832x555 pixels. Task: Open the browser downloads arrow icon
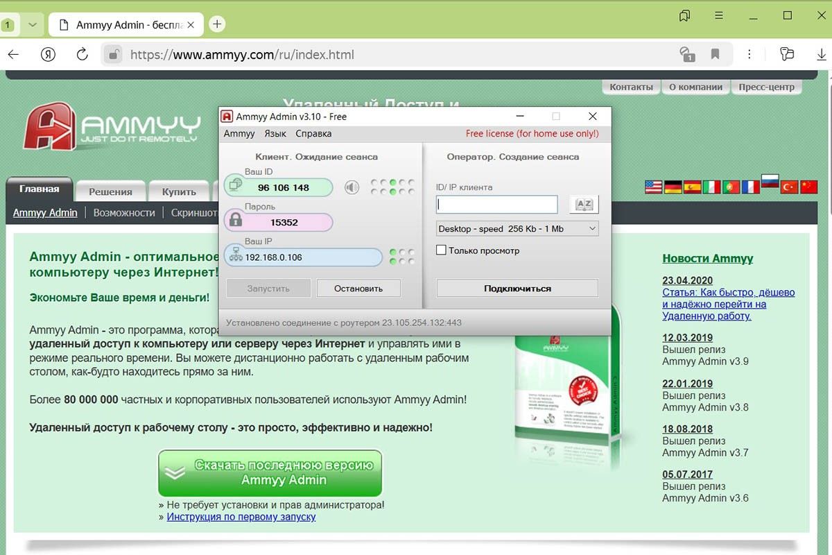point(822,54)
